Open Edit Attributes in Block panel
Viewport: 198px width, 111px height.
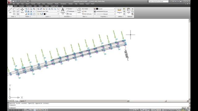coord(87,14)
